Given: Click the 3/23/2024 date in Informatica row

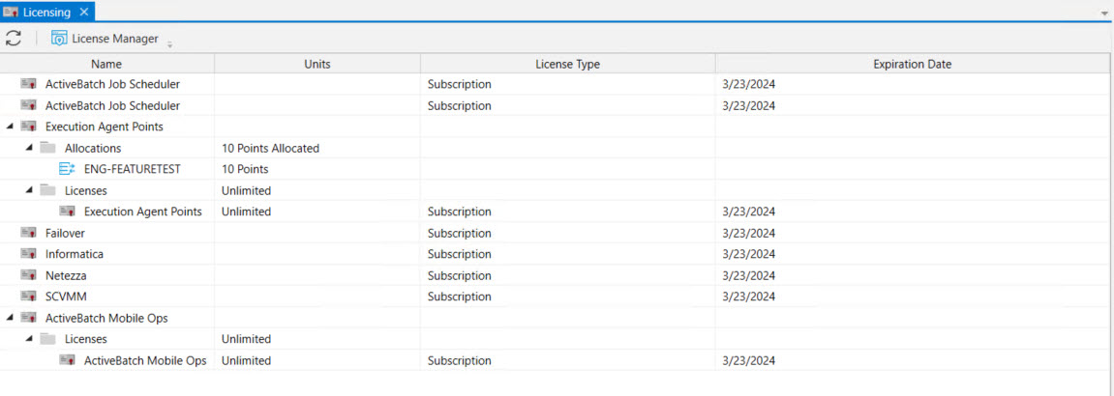Looking at the screenshot, I should 748,254.
